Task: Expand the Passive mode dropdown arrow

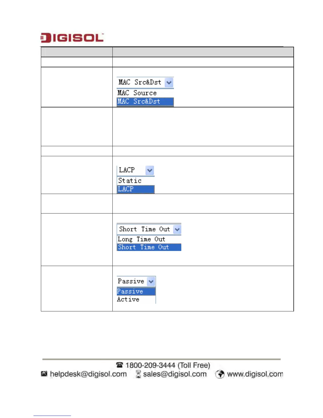Action: click(151, 282)
